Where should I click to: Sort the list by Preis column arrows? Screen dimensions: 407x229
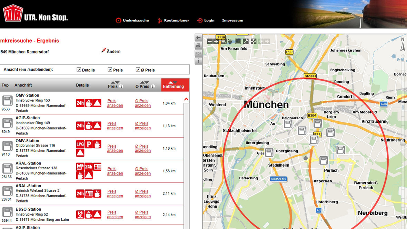point(115,82)
